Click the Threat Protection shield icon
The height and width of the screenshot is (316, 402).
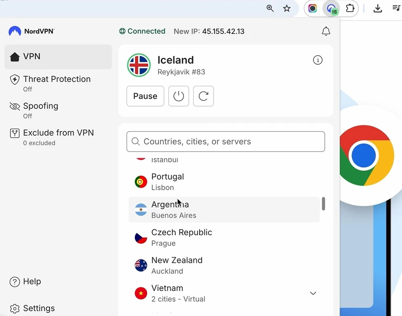(15, 80)
